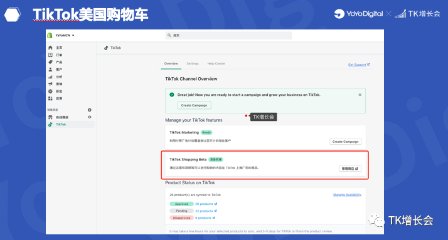This screenshot has width=448, height=240.
Task: Switch to the Settings tab
Action: (x=193, y=64)
